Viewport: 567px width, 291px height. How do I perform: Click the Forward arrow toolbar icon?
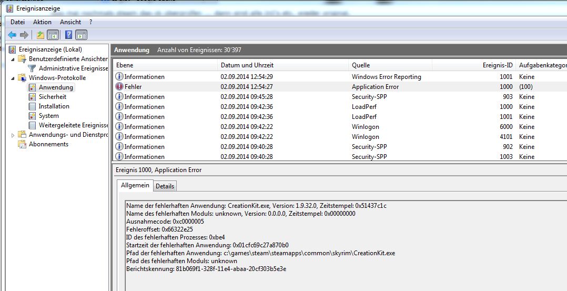coord(24,35)
